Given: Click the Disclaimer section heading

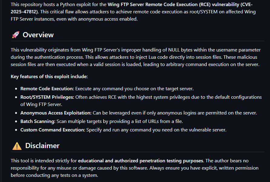Looking at the screenshot, I should [42, 146].
